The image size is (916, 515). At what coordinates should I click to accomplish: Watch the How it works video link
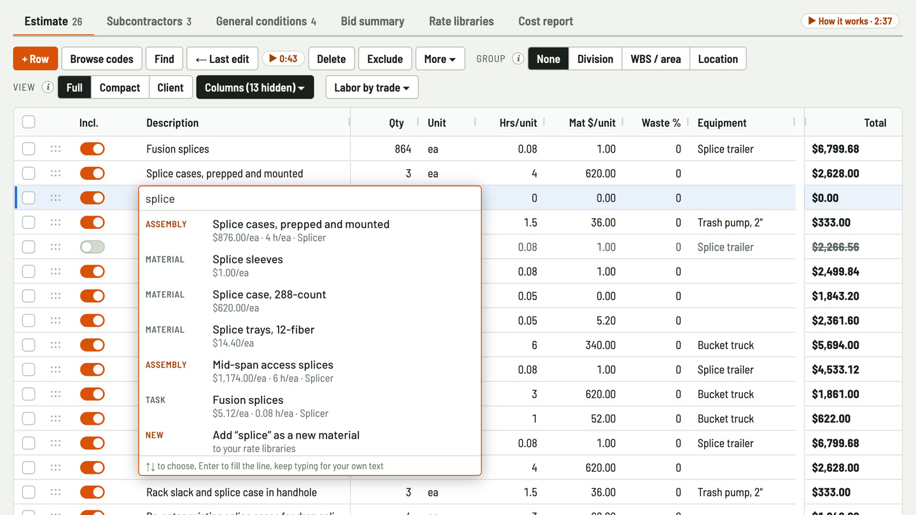[x=850, y=21]
